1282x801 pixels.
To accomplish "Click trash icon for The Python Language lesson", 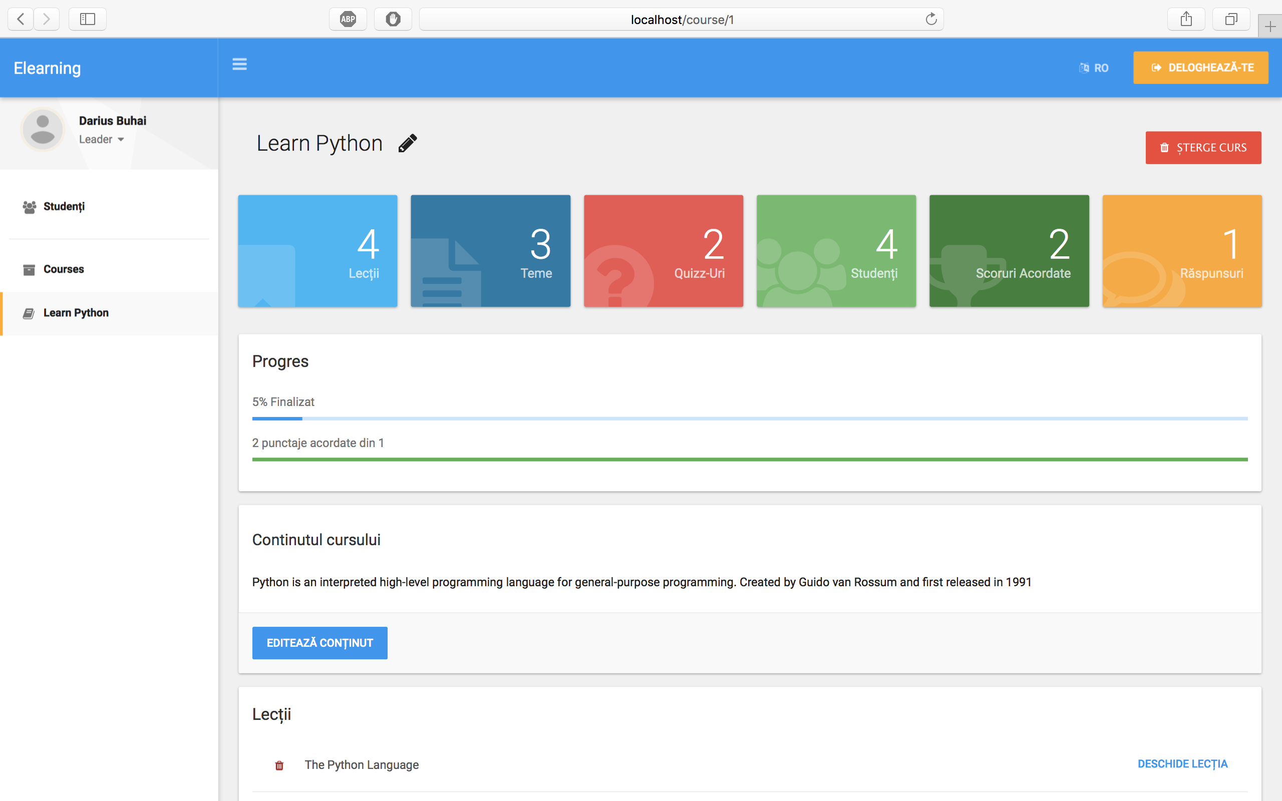I will tap(279, 765).
